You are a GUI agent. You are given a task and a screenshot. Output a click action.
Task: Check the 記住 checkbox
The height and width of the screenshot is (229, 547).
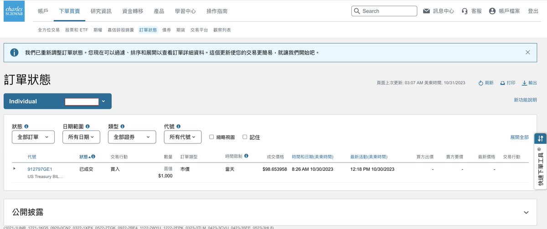click(245, 137)
